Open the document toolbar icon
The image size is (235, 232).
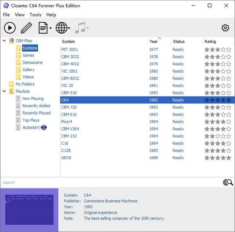[43, 28]
